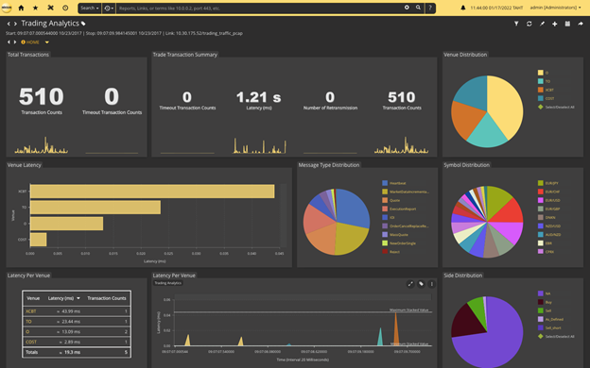Go to the Home icon in top bar
The height and width of the screenshot is (368, 590).
pyautogui.click(x=21, y=8)
